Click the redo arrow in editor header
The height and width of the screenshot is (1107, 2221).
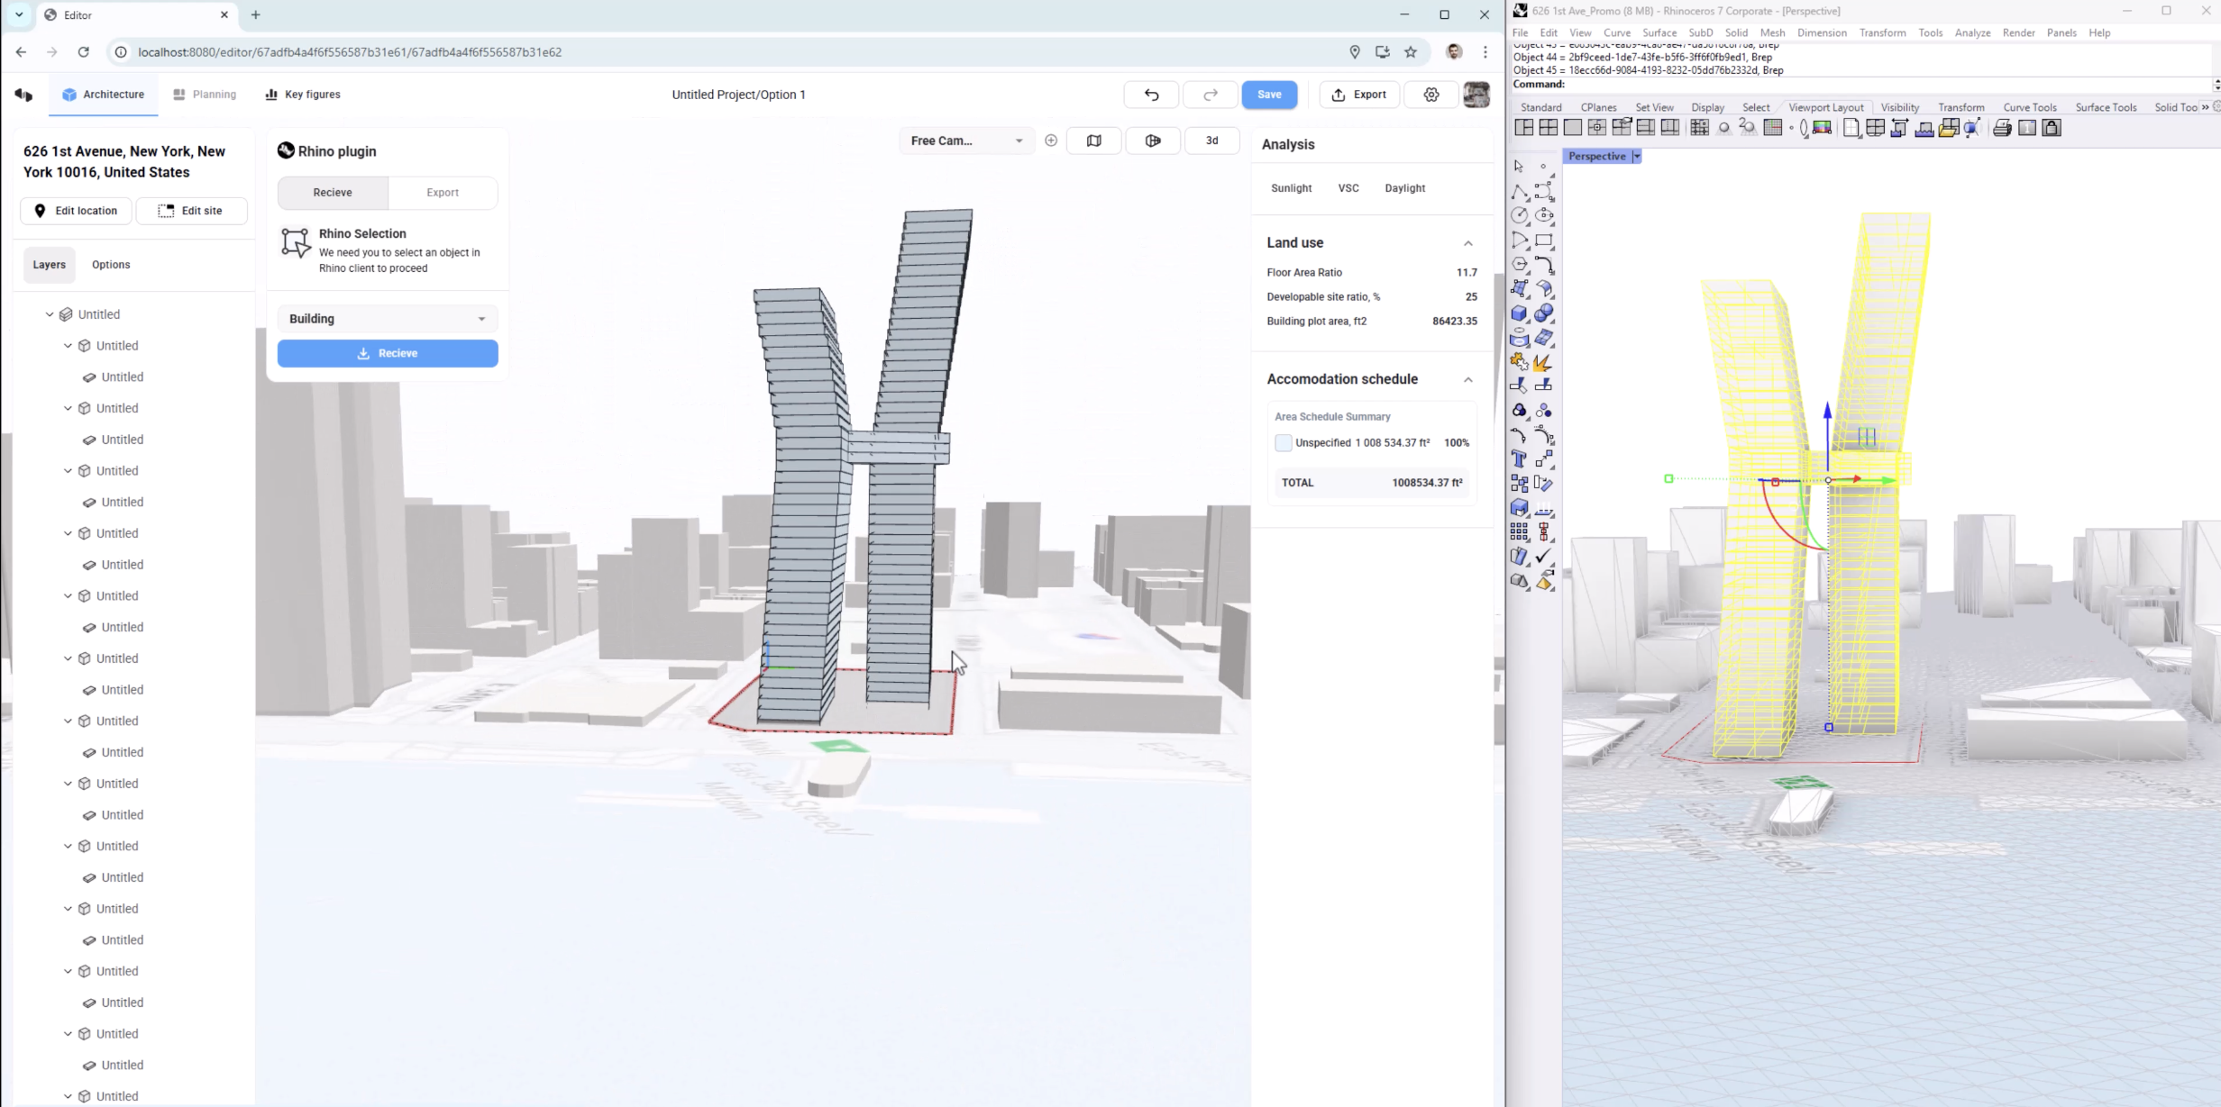pos(1211,95)
